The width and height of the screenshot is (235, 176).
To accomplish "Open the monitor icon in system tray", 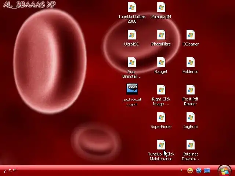I will (x=207, y=170).
